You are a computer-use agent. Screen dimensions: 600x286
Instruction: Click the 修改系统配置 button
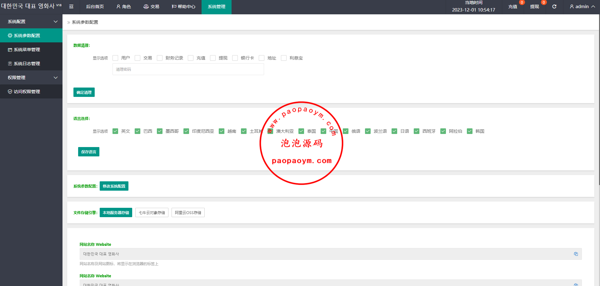click(114, 186)
